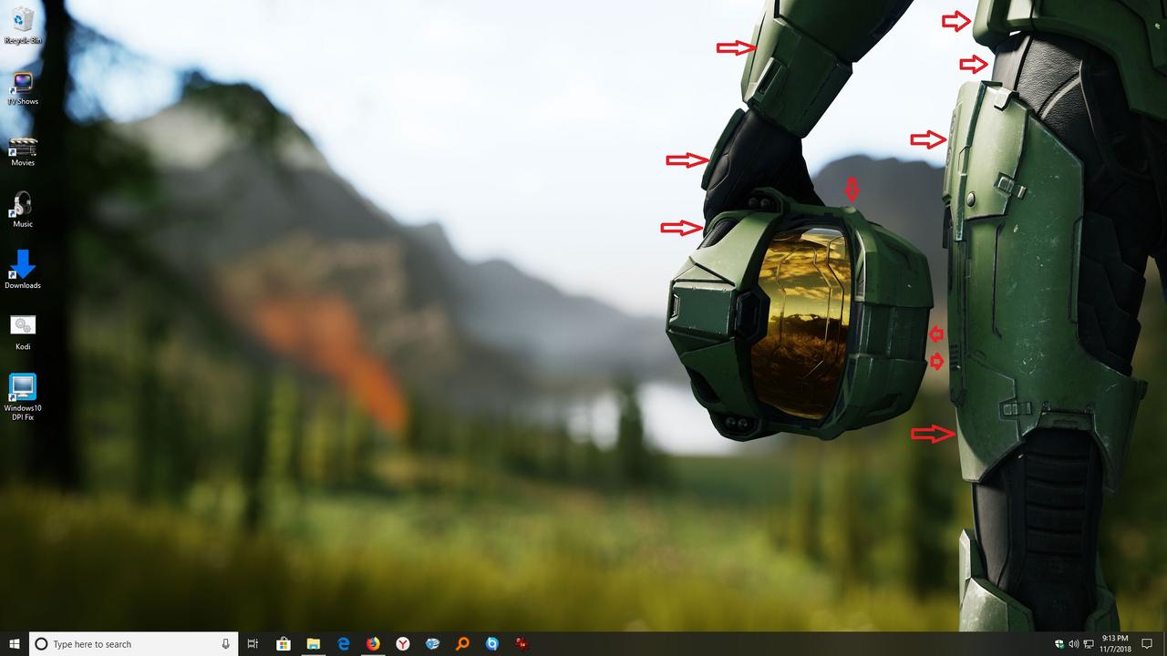Open Task View
This screenshot has height=656, width=1167.
click(x=252, y=643)
